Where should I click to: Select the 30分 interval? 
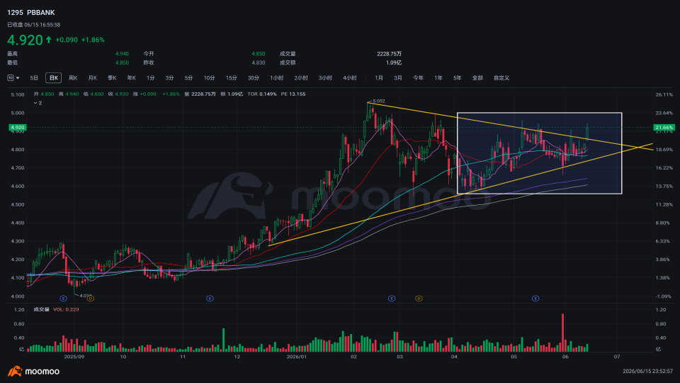(x=254, y=78)
